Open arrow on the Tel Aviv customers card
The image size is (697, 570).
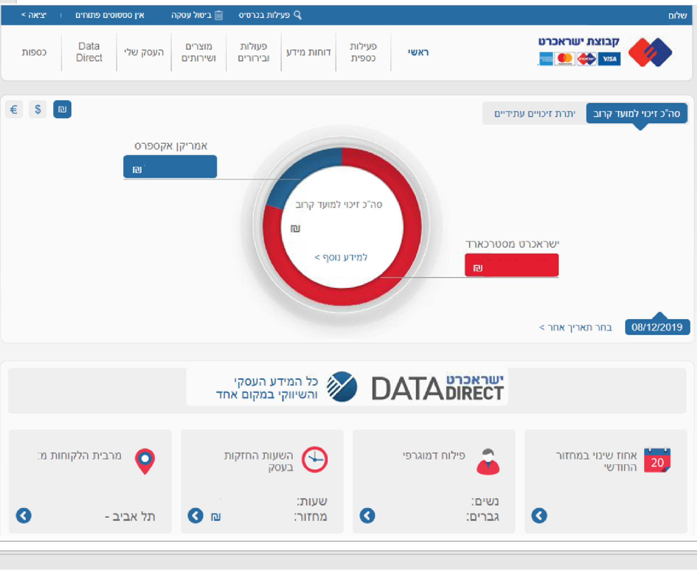pyautogui.click(x=24, y=515)
